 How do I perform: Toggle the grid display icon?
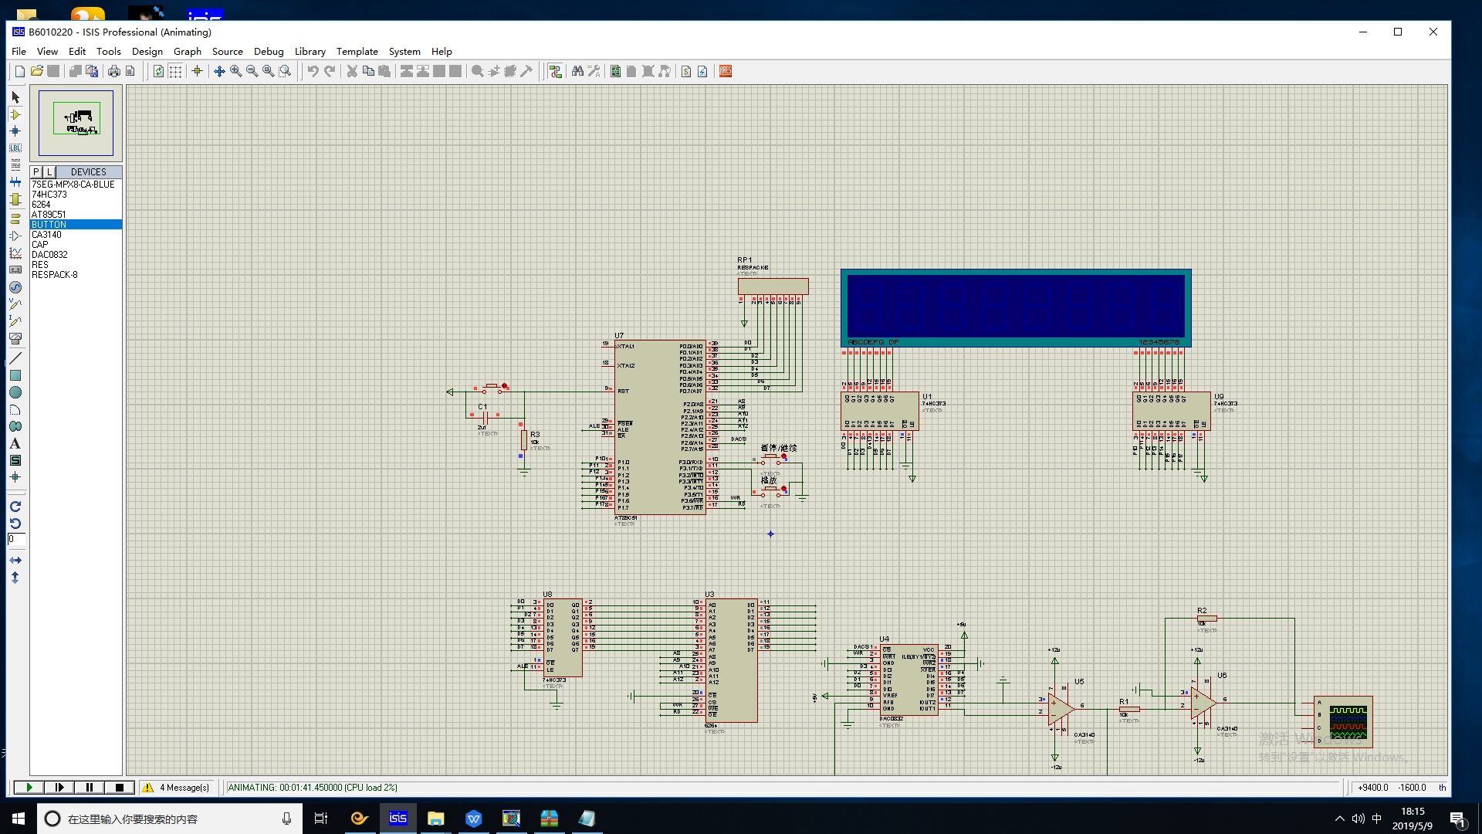(x=175, y=71)
